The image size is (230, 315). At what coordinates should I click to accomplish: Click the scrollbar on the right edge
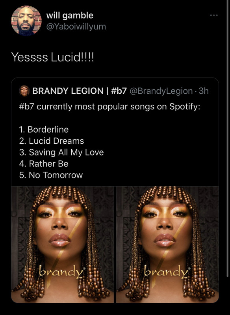pos(228,139)
